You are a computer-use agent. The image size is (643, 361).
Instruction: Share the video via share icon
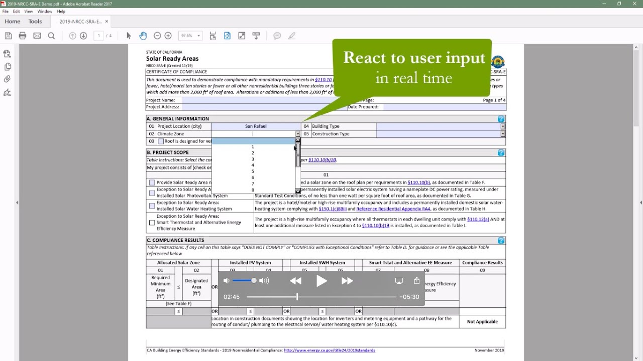tap(416, 281)
